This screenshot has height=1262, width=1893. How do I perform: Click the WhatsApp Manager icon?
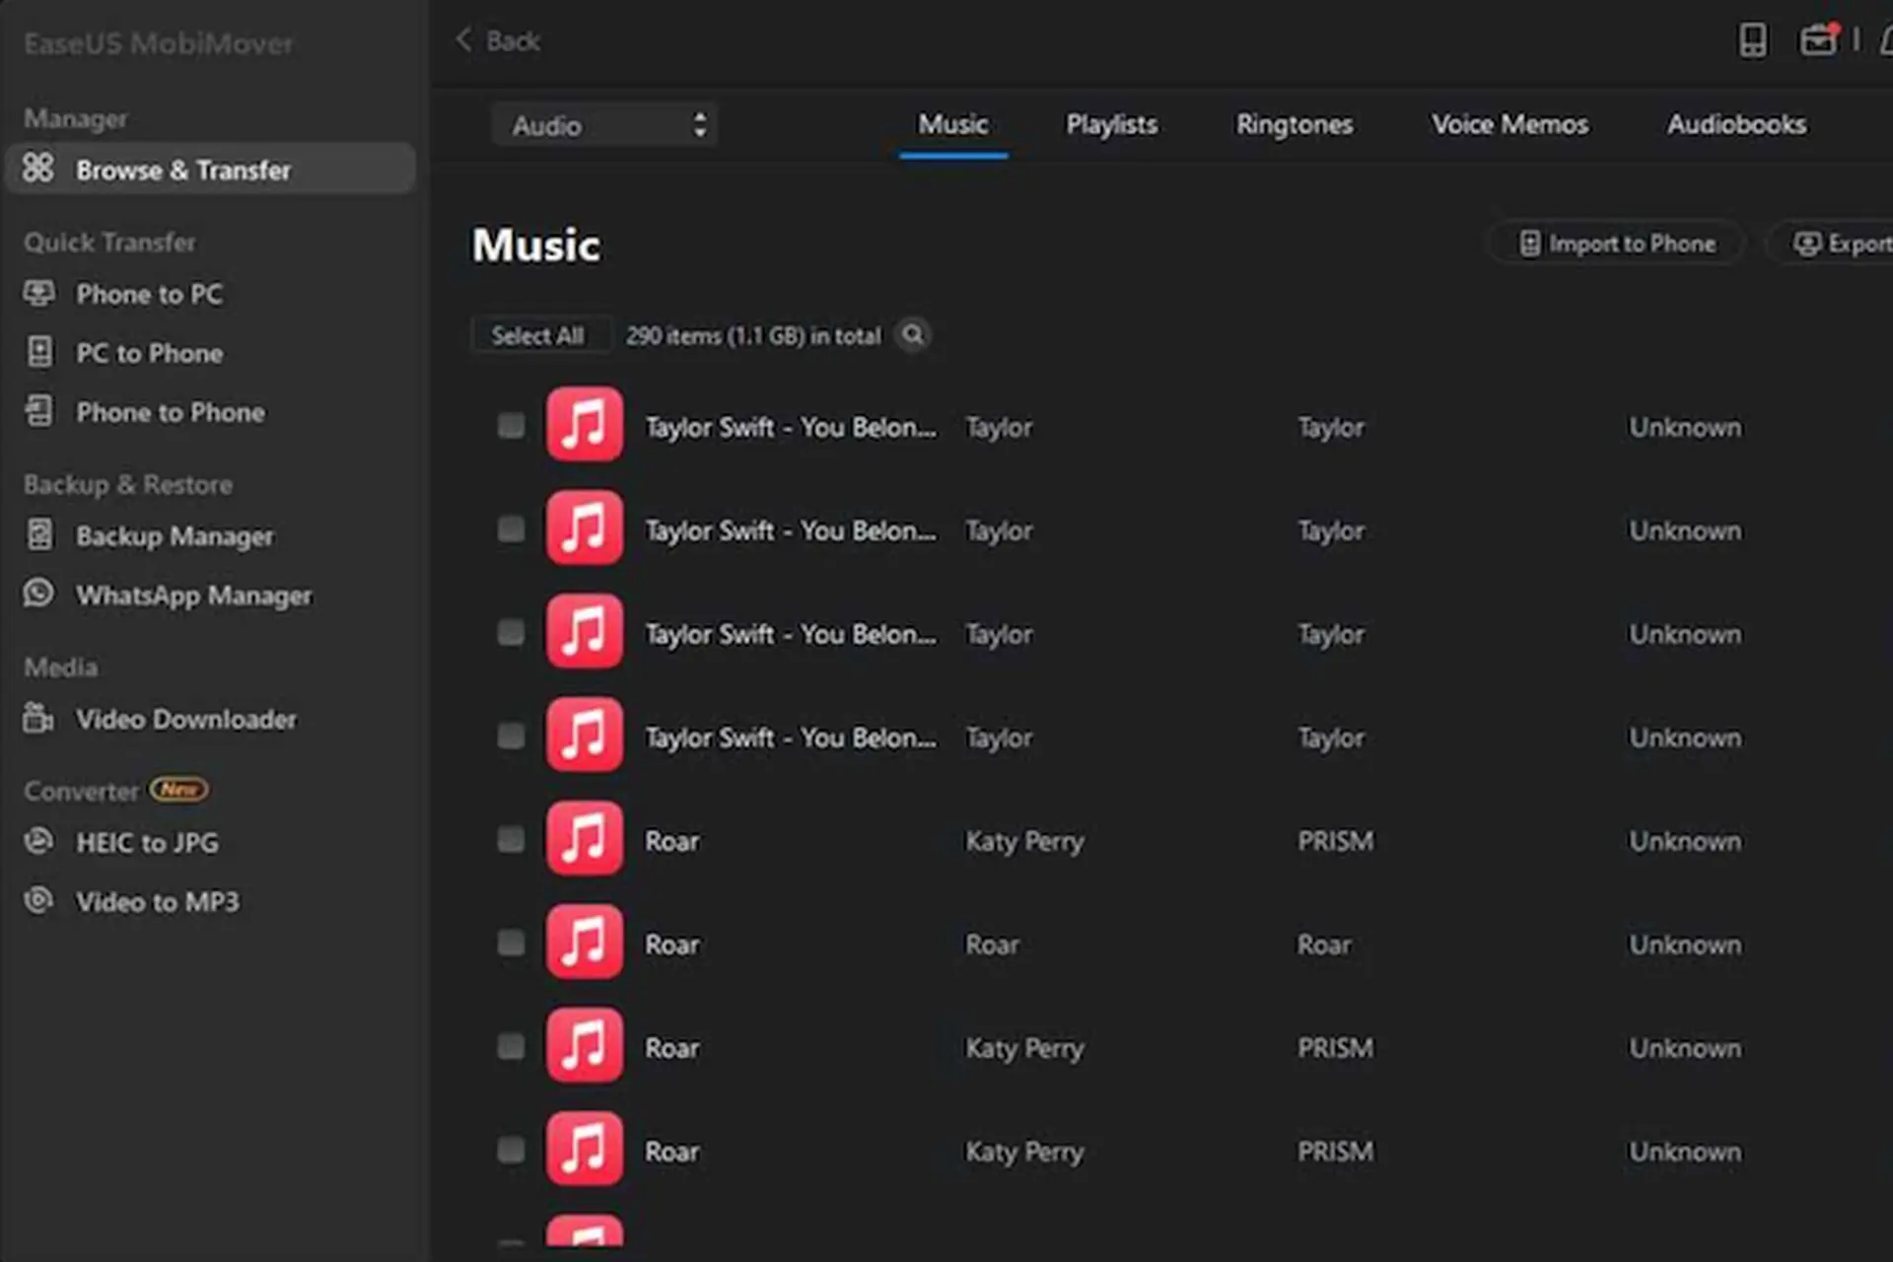pyautogui.click(x=39, y=594)
